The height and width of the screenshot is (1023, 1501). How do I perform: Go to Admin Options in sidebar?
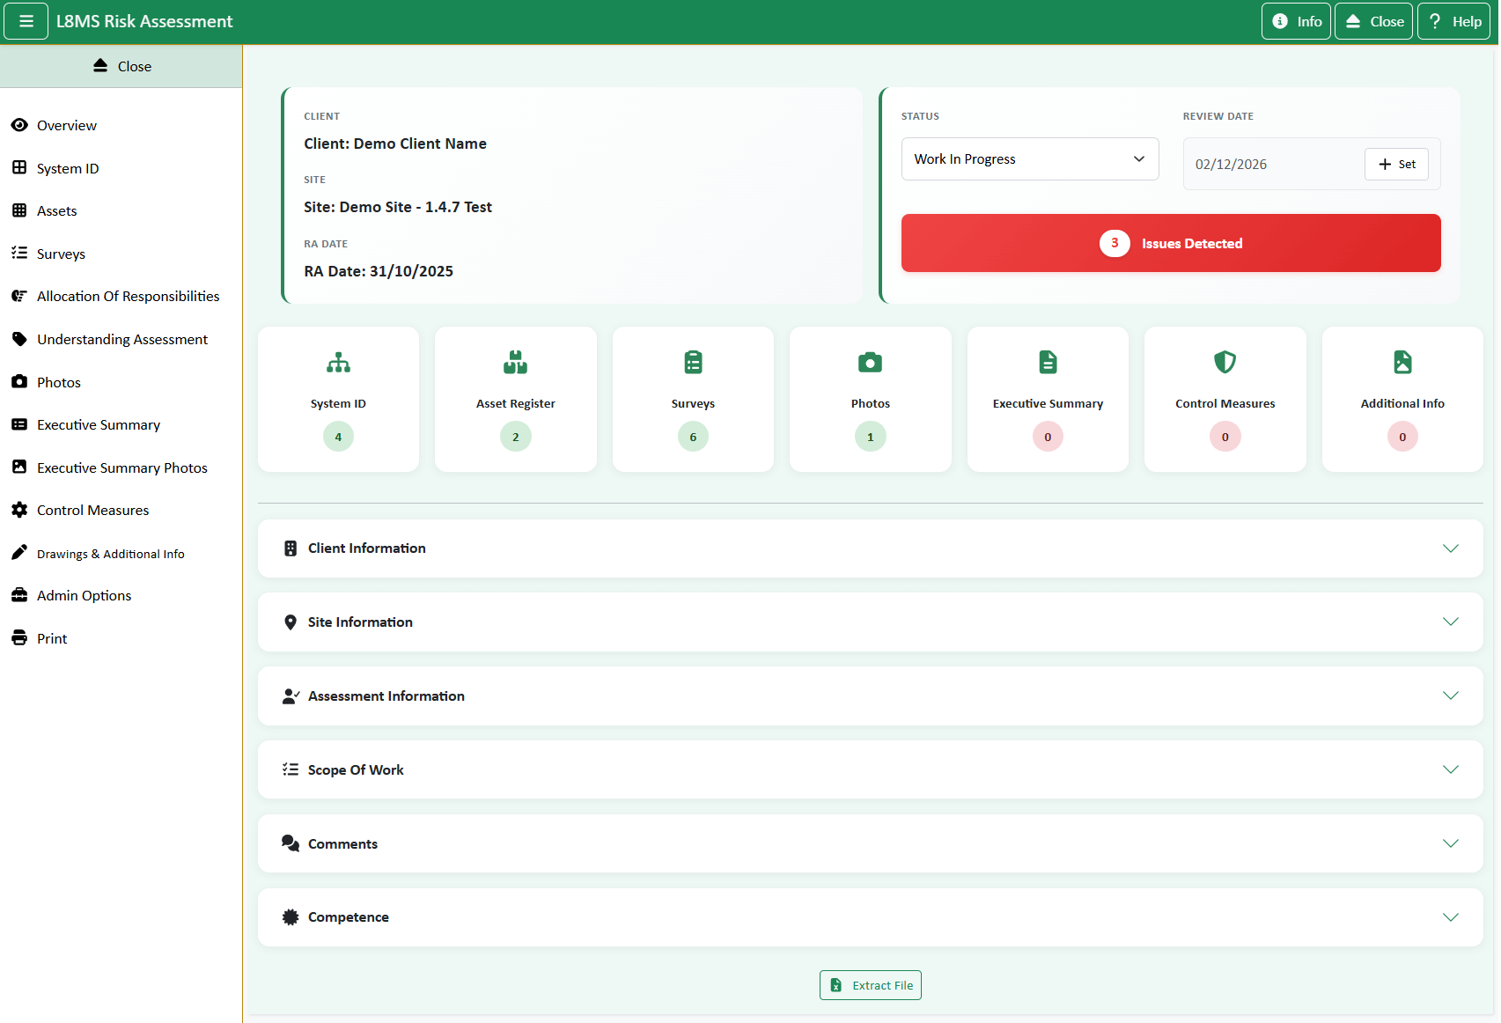coord(84,596)
